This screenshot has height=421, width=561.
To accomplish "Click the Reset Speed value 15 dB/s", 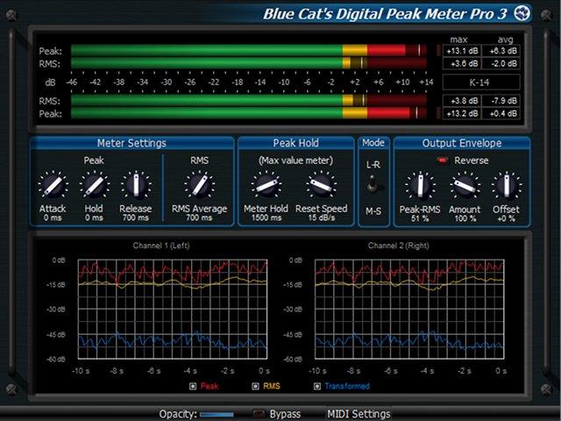I will [x=322, y=218].
